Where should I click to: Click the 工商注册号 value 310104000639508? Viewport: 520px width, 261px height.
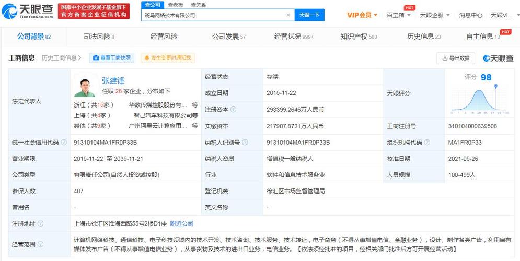click(472, 126)
